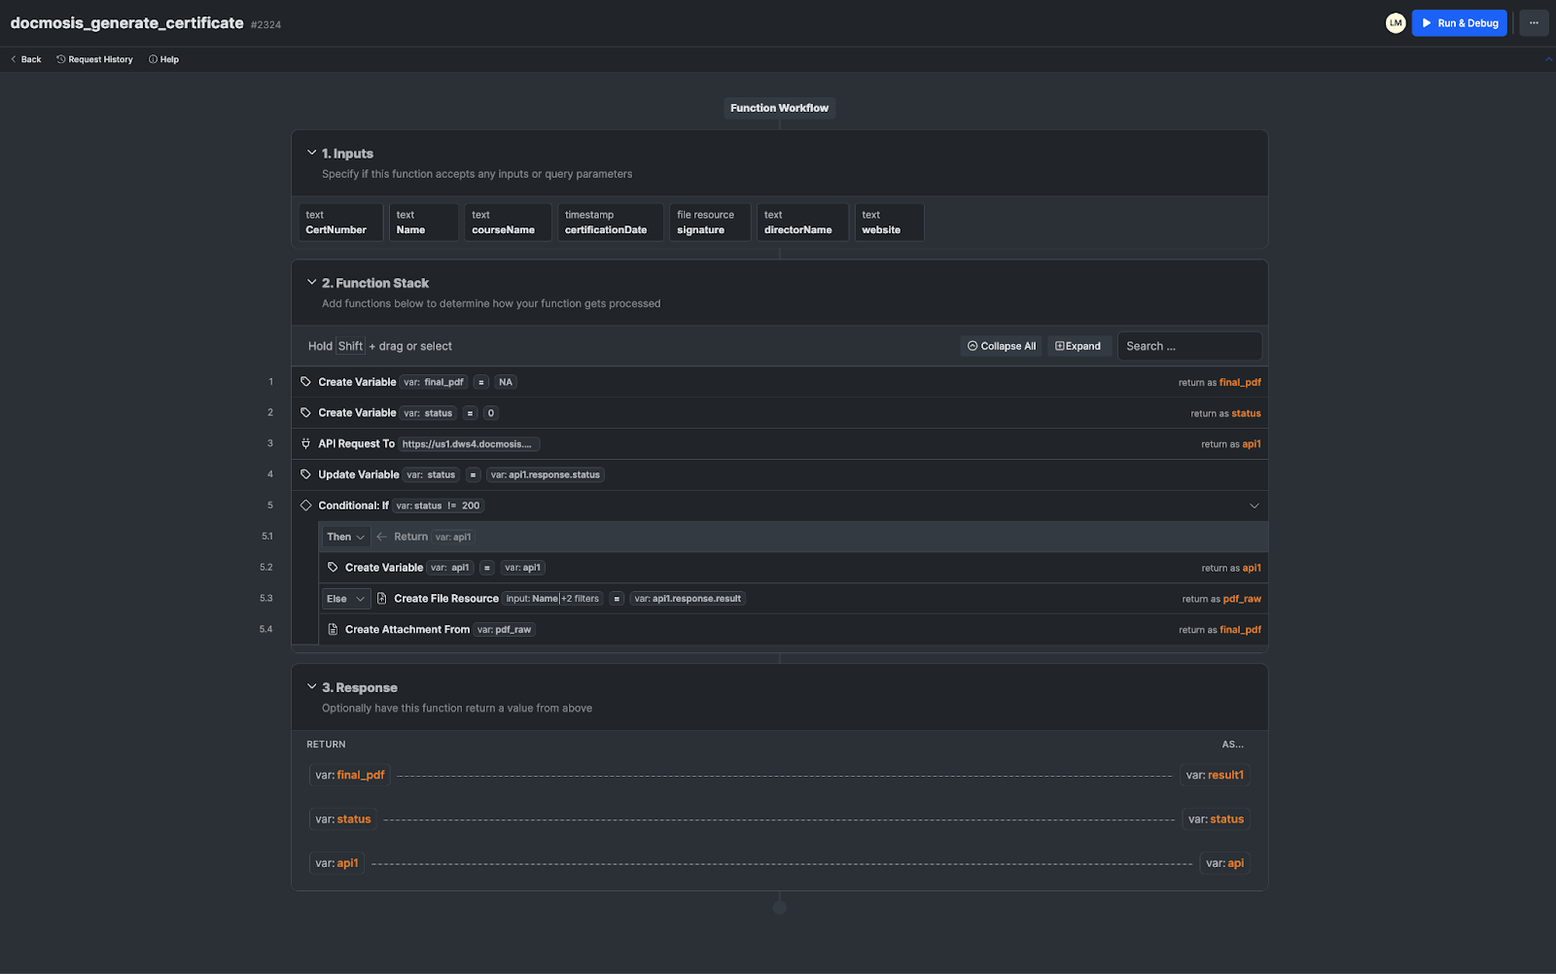Click the file icon for Create File Resource
The width and height of the screenshot is (1556, 974).
click(382, 599)
